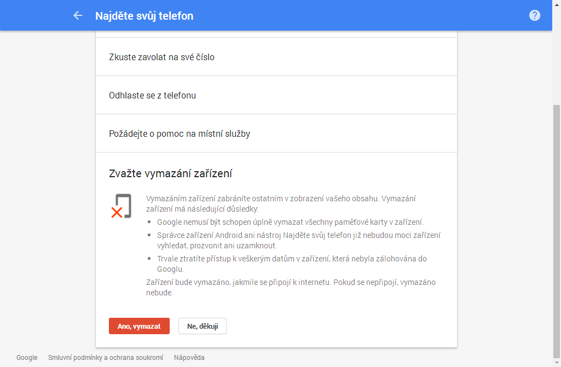Click the Ne, děkuji button
The image size is (561, 367).
(x=203, y=326)
